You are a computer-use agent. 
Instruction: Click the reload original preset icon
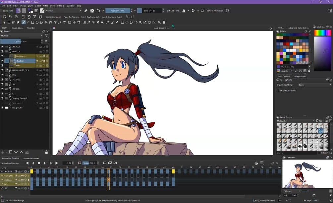click(98, 11)
